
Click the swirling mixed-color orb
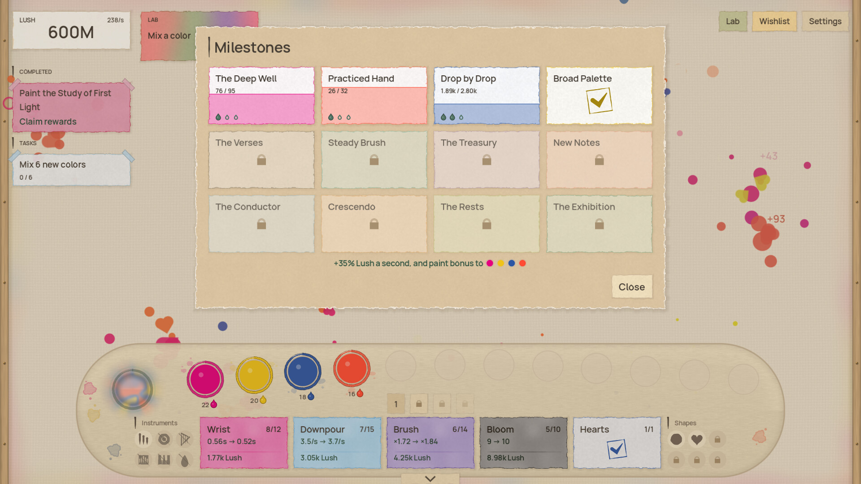(132, 389)
